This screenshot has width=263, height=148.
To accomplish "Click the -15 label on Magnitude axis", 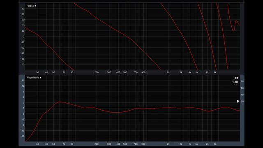I will (23, 136).
